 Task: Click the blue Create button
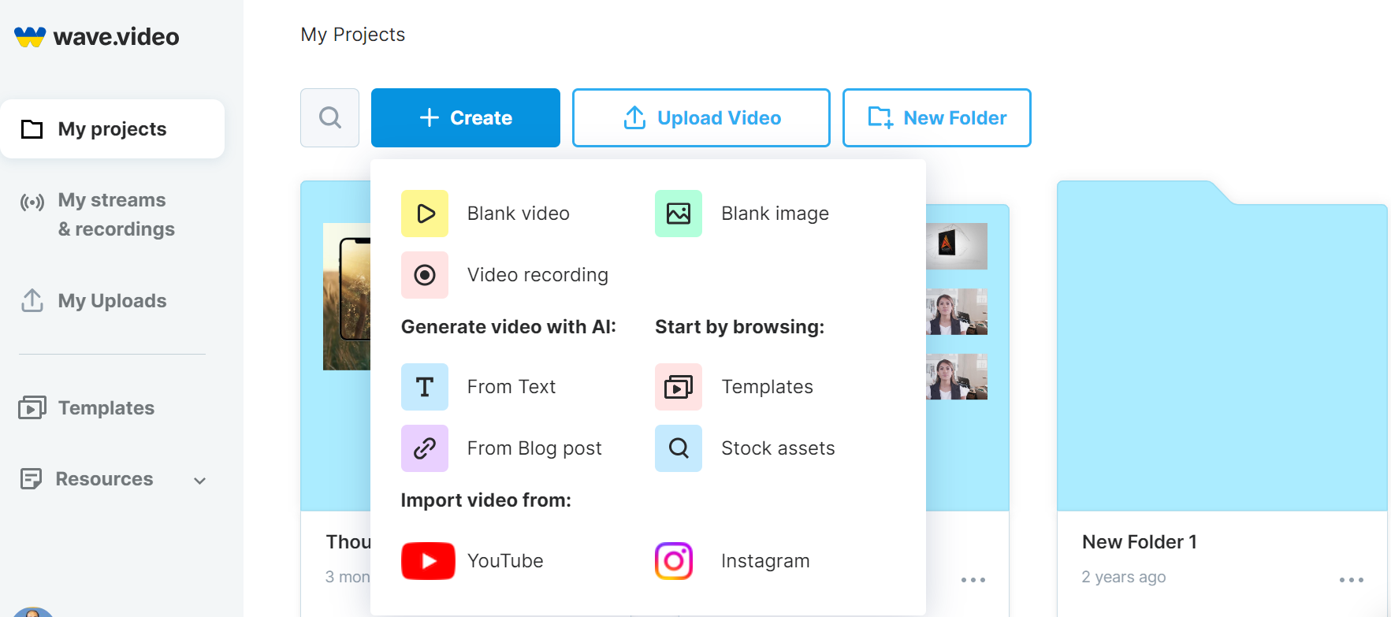pos(466,117)
